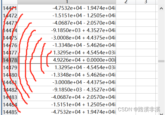Click cell -4.0687e+04 - 2.0570e+04i
This screenshot has width=165, height=115.
(67, 23)
